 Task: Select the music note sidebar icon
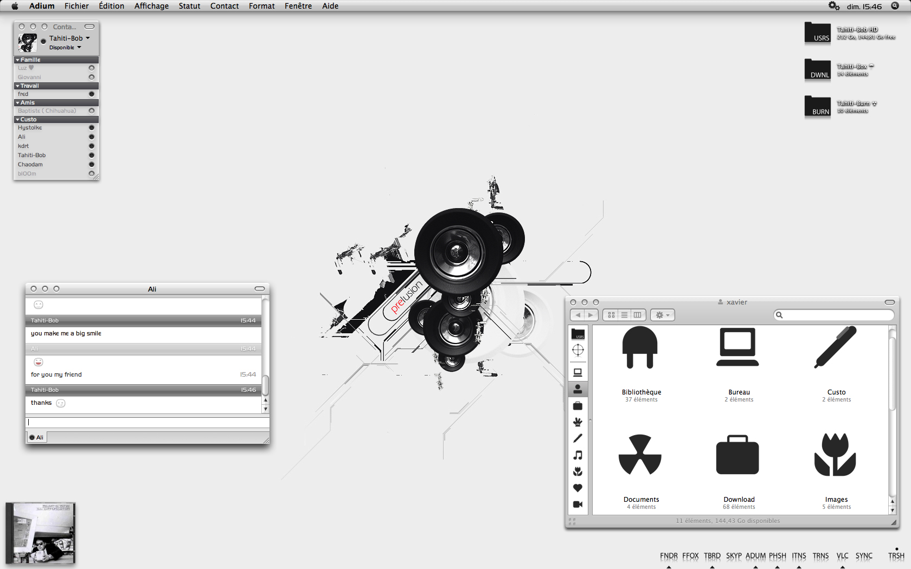pyautogui.click(x=578, y=455)
